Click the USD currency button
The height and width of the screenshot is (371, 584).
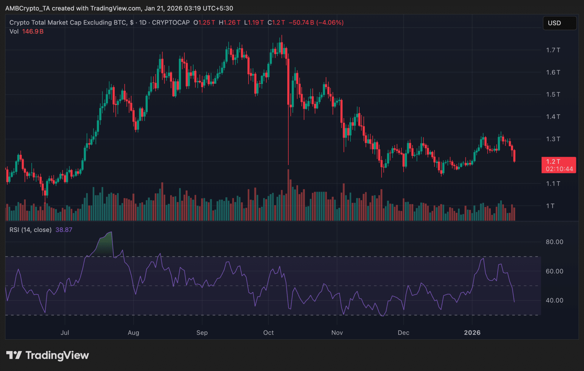click(559, 23)
